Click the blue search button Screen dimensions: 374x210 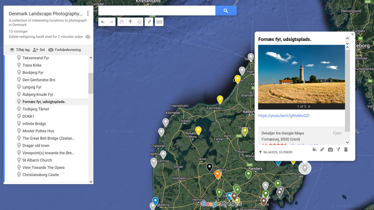[x=226, y=11]
